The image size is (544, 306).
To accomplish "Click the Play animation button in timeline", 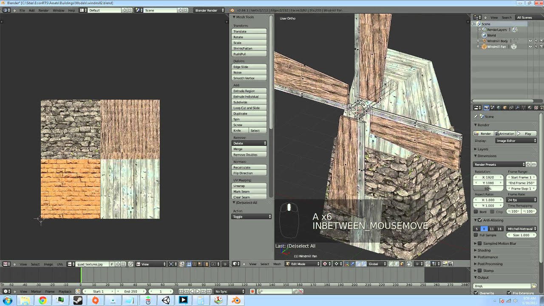I will [x=198, y=292].
